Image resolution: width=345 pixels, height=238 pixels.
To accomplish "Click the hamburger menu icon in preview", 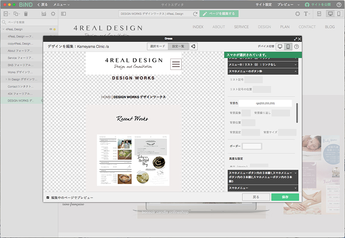I will point(176,64).
